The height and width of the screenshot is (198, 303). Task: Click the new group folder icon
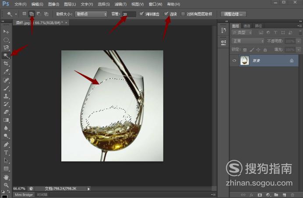tap(276, 194)
